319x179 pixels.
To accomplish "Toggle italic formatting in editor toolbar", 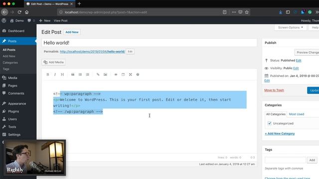I will pos(55,75).
